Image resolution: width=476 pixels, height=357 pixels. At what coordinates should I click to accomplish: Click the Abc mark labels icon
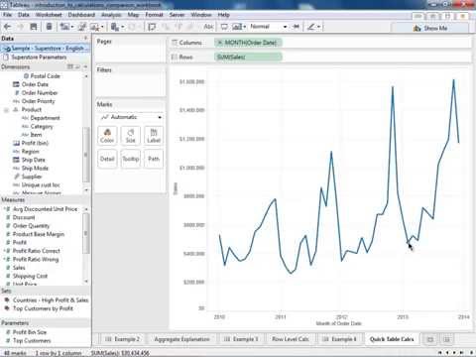coord(208,27)
